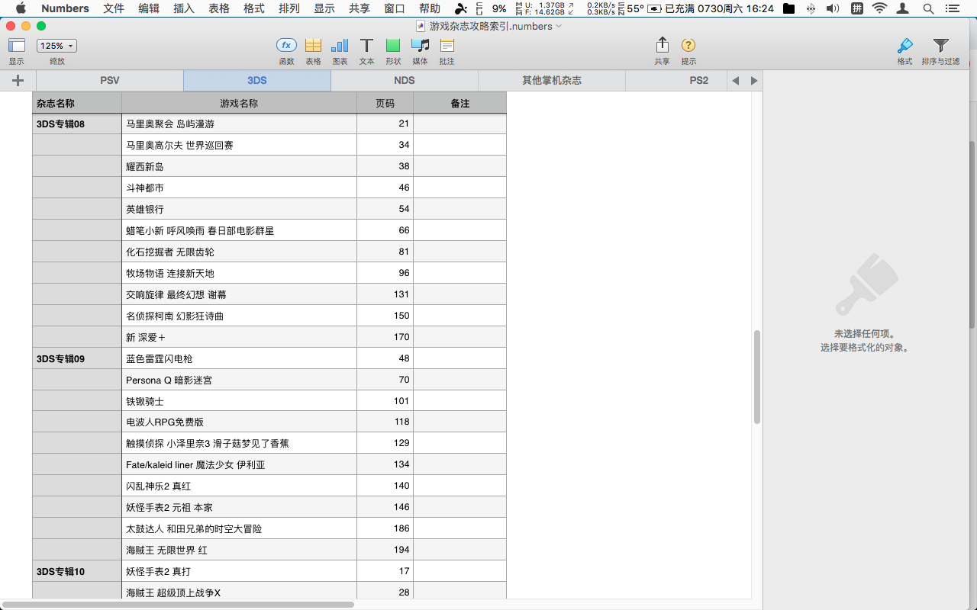This screenshot has height=610, width=977.
Task: Add a text box with the 文本 icon
Action: point(366,45)
